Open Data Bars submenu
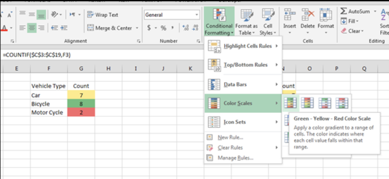Viewport: 389px width, 179px height. point(243,85)
